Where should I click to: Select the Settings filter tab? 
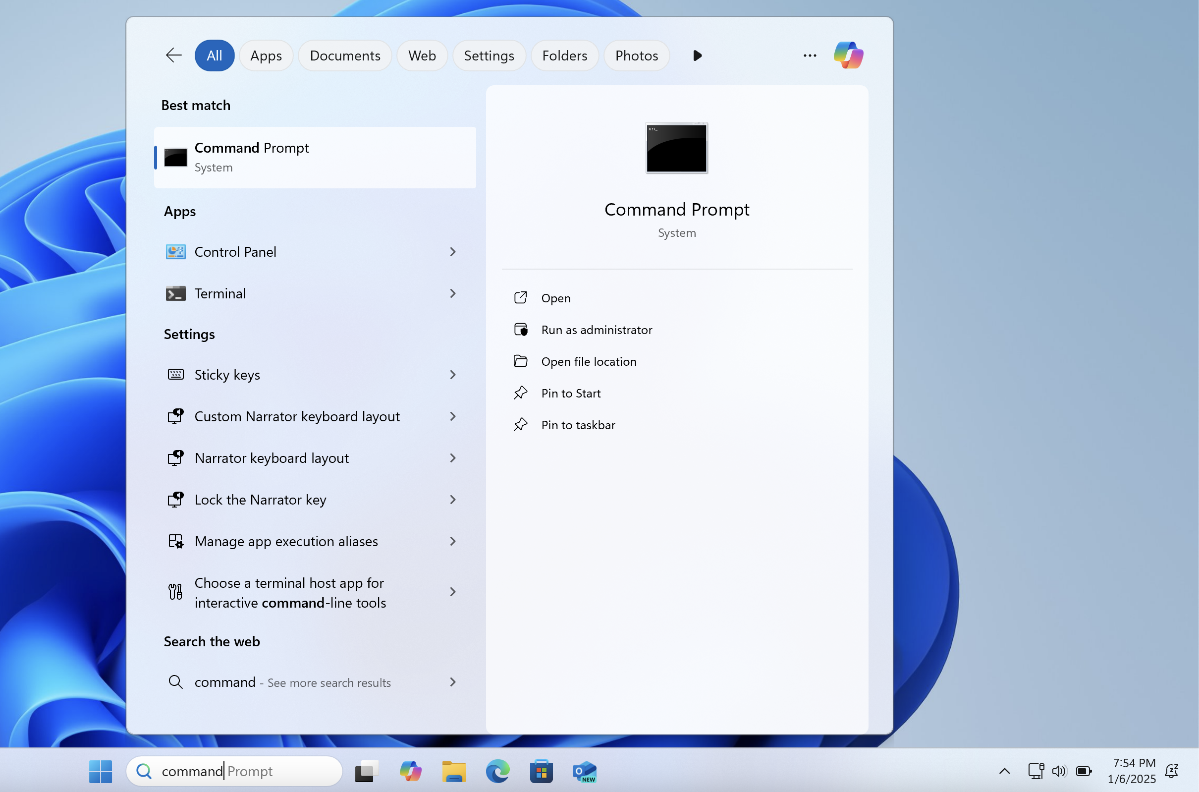click(489, 56)
